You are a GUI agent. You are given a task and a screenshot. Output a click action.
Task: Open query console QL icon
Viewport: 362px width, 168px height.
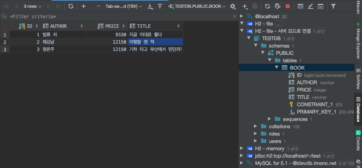tap(321, 7)
